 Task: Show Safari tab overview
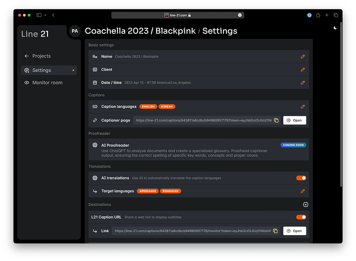point(336,15)
